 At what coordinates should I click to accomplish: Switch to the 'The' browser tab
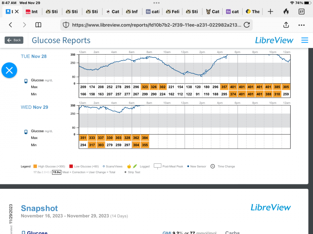253,12
